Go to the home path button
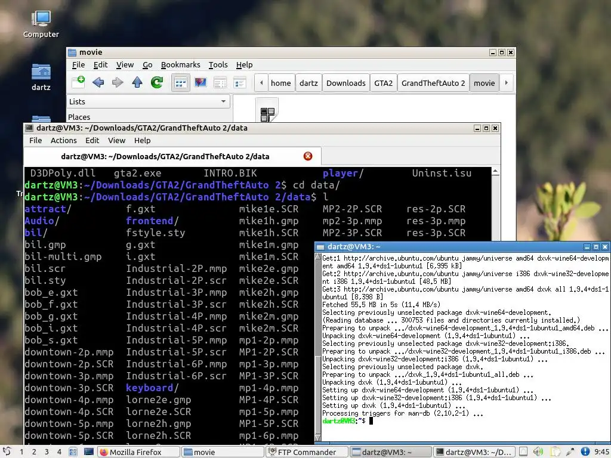 click(280, 83)
